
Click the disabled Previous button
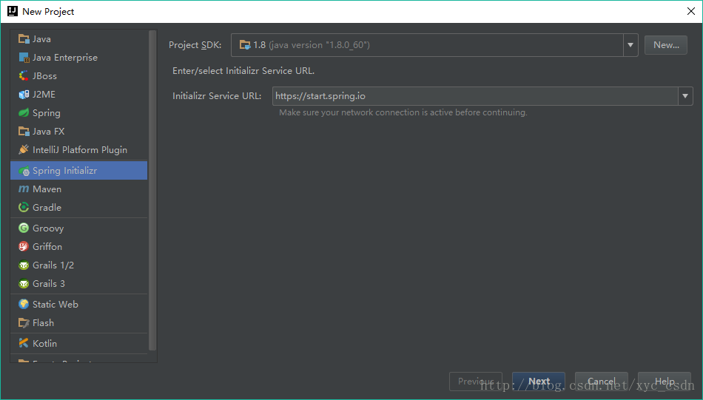[x=476, y=382]
